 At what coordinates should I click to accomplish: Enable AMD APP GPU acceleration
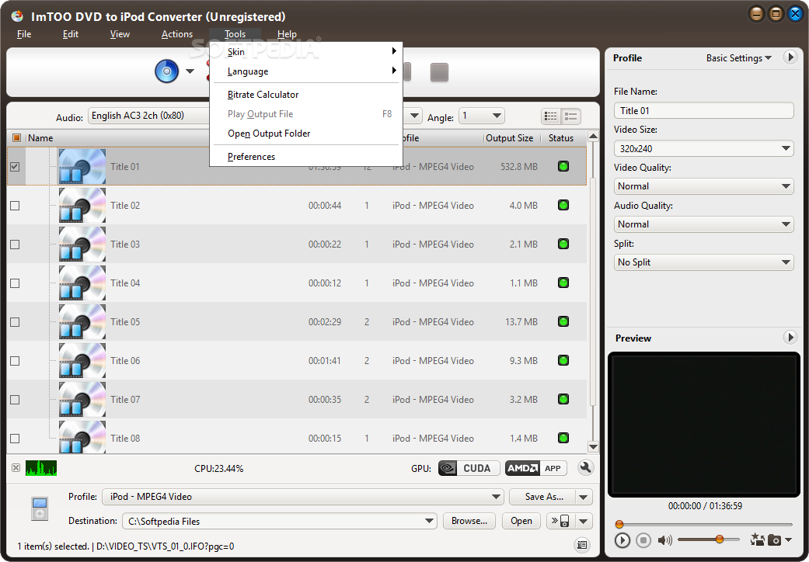535,468
